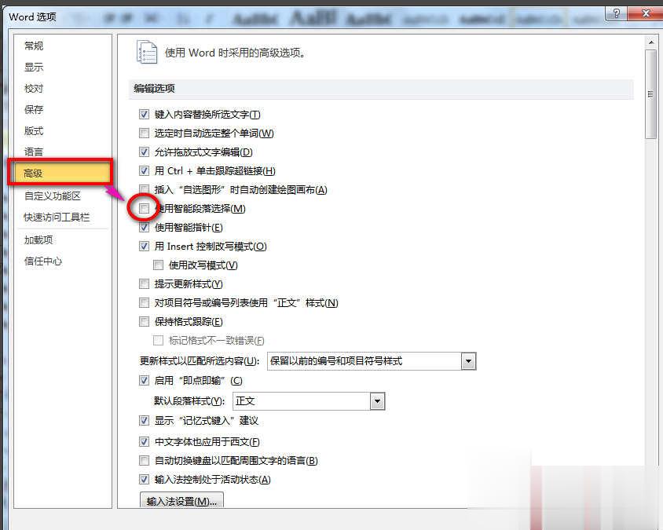Open 更新样式以匹配所选内容 dropdown arrow
This screenshot has height=530, width=663.
[468, 361]
